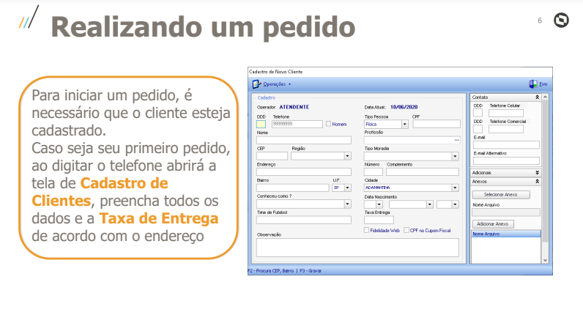
Task: Click the round logo icon top right
Action: 561,20
